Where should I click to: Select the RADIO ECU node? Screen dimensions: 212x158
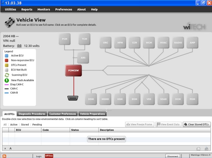coord(178,42)
